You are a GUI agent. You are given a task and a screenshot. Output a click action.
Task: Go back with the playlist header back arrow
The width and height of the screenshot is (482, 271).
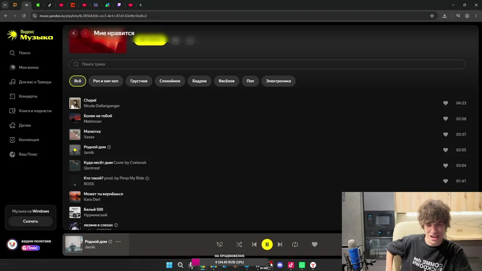tap(74, 33)
